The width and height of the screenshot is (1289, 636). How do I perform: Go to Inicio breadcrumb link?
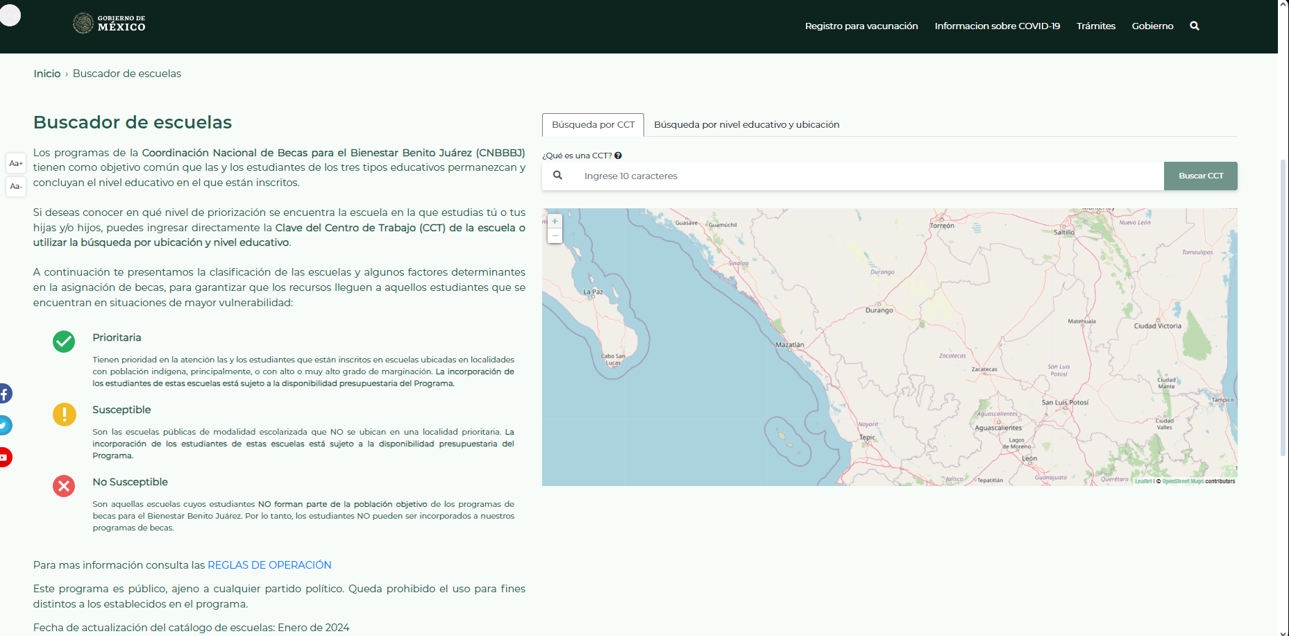pyautogui.click(x=47, y=74)
